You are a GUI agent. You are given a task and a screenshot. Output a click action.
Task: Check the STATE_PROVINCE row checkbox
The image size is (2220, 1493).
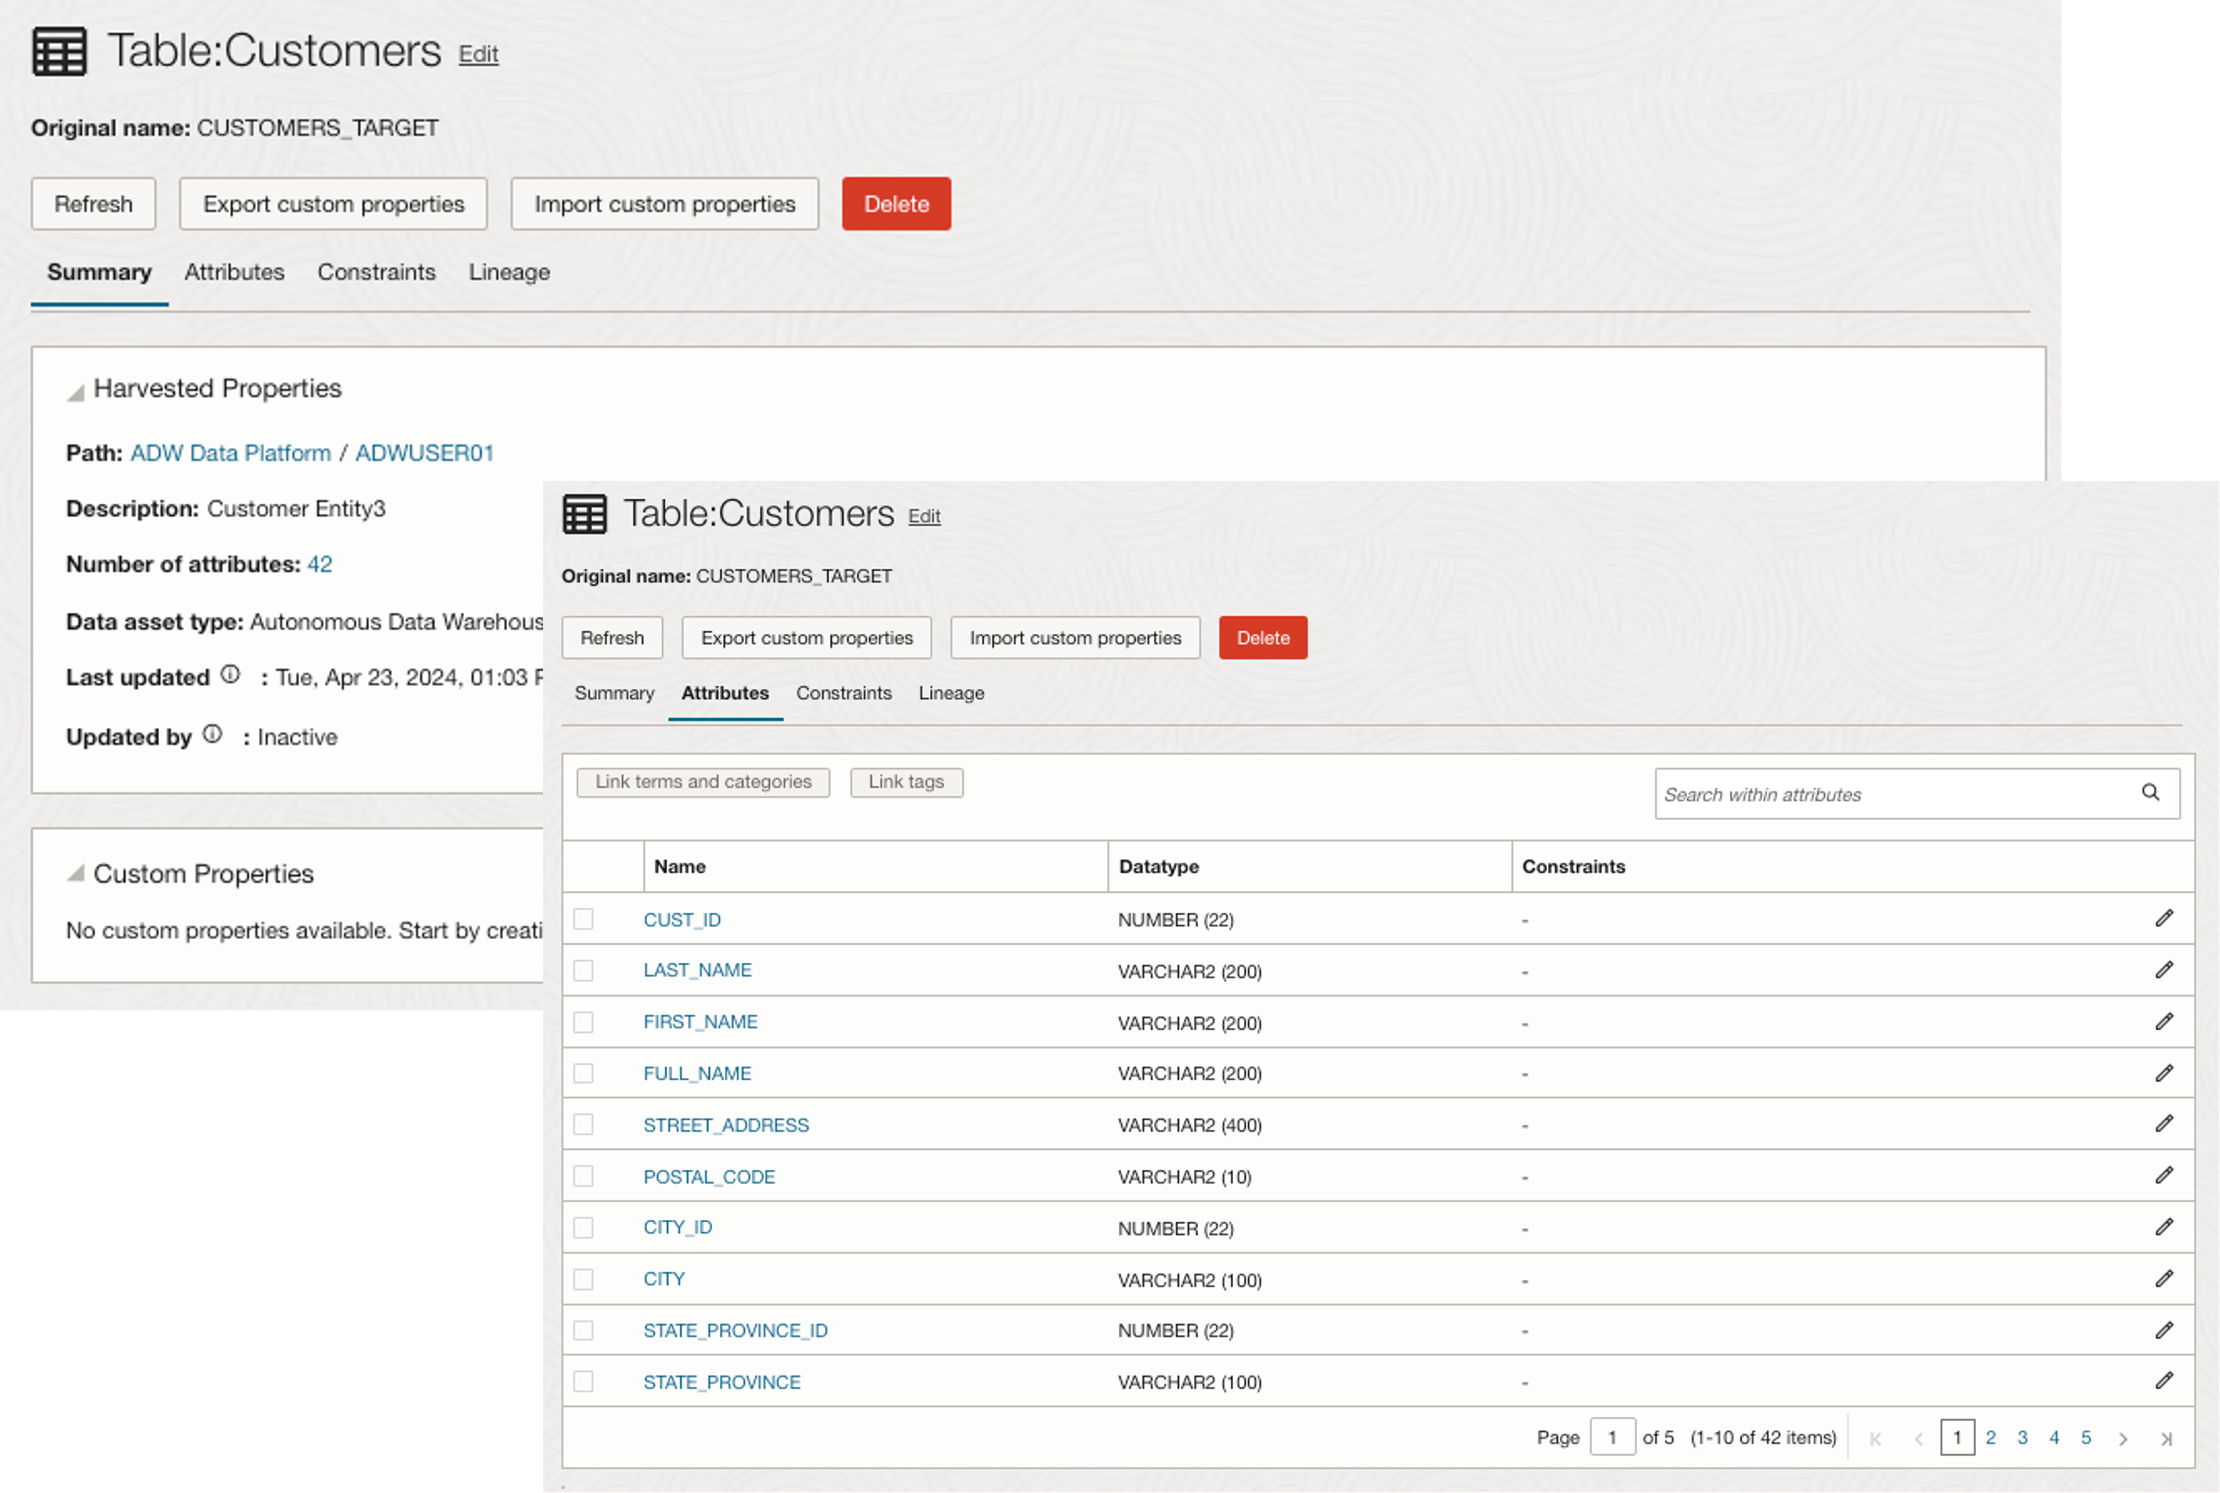coord(583,1381)
